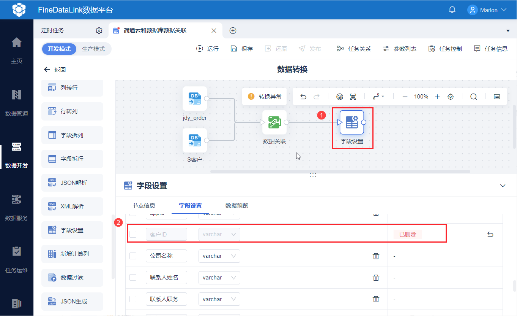The height and width of the screenshot is (316, 517).
Task: Click the 客户ID row checkbox
Action: point(133,234)
